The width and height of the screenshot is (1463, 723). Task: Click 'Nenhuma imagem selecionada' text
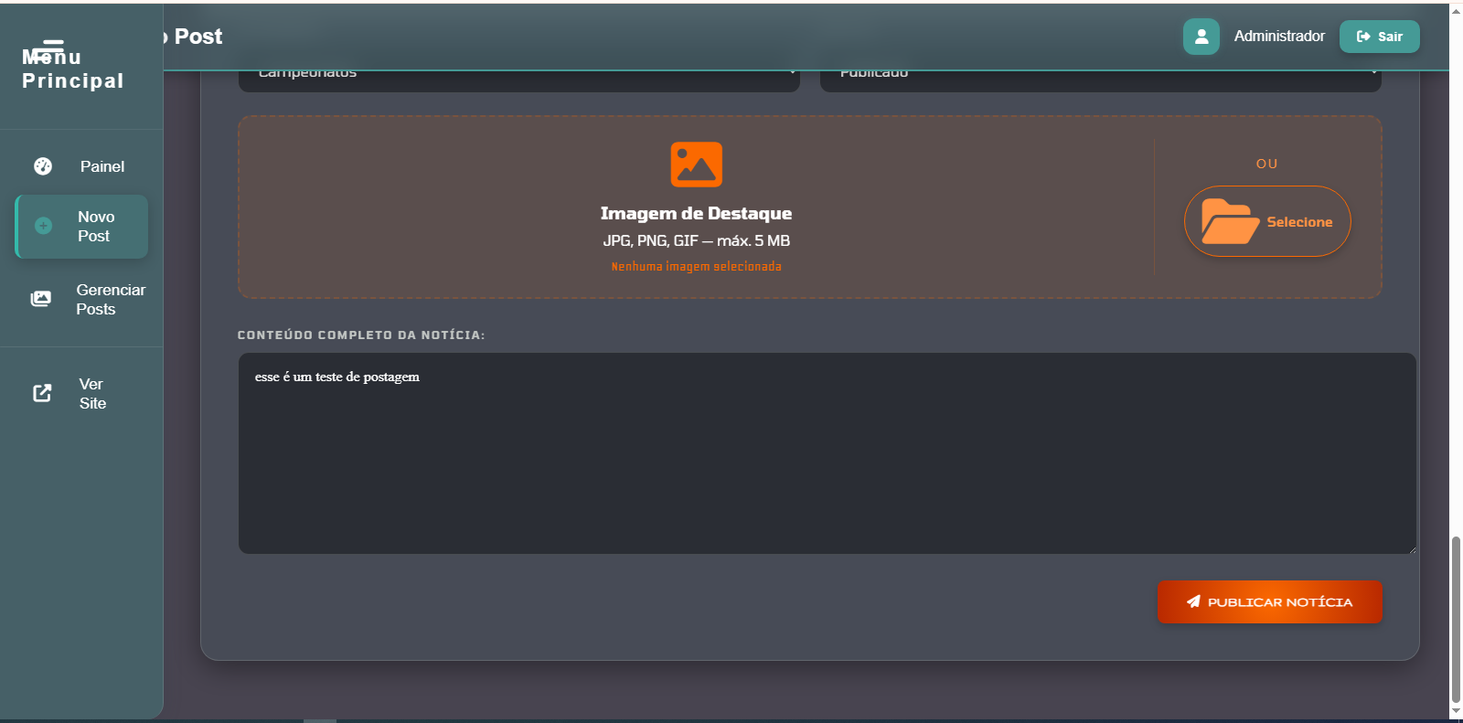click(697, 267)
